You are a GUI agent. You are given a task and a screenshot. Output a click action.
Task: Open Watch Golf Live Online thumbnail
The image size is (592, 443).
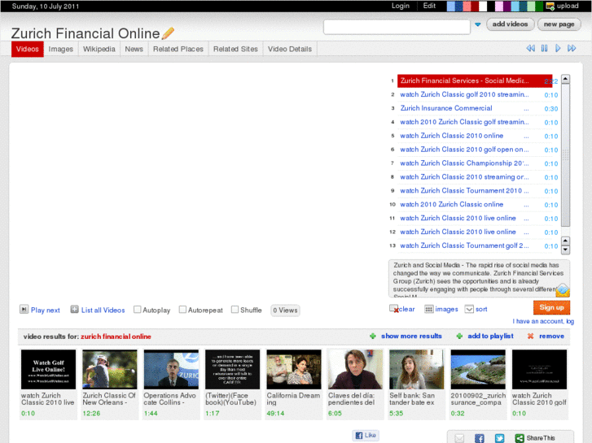[48, 369]
